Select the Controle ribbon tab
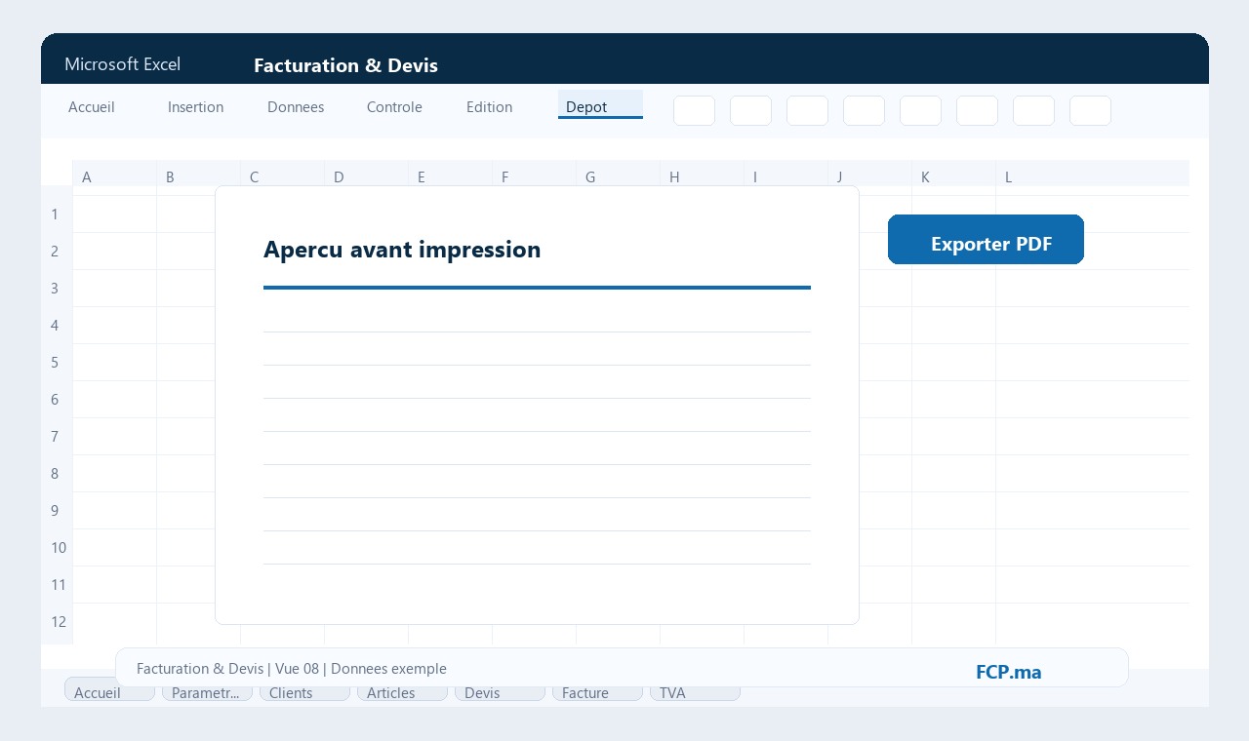Screen dimensions: 1249x741 coord(394,107)
